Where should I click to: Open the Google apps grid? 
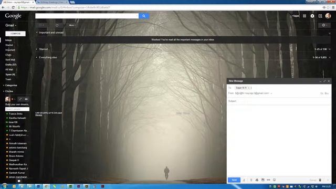tap(304, 16)
